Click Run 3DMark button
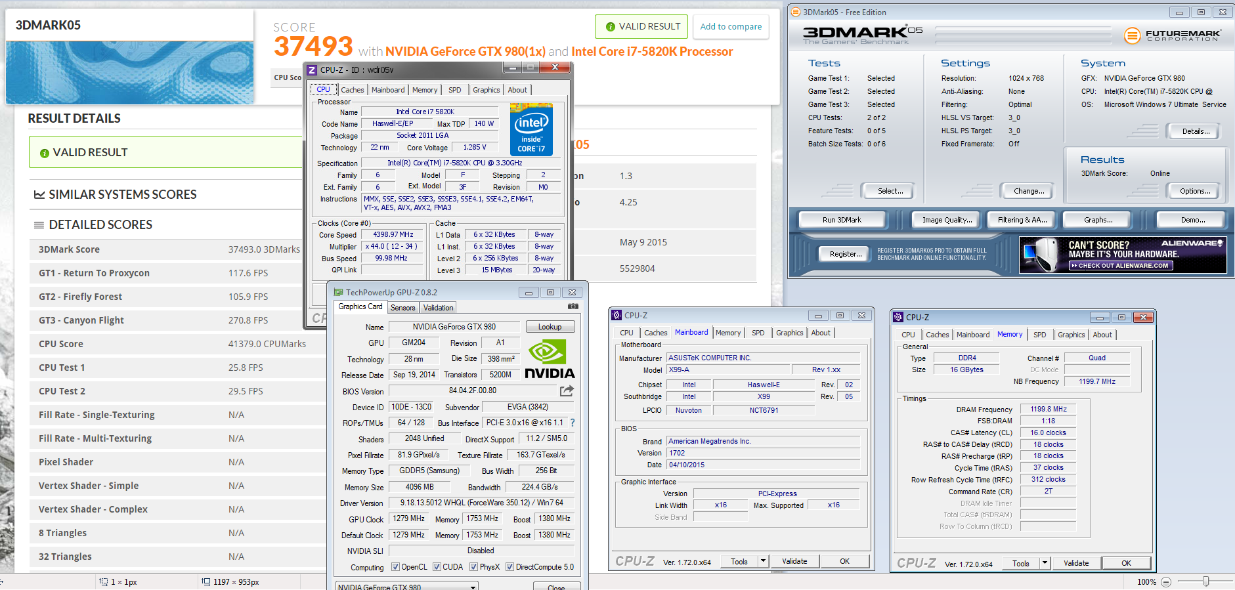The height and width of the screenshot is (590, 1235). point(842,220)
